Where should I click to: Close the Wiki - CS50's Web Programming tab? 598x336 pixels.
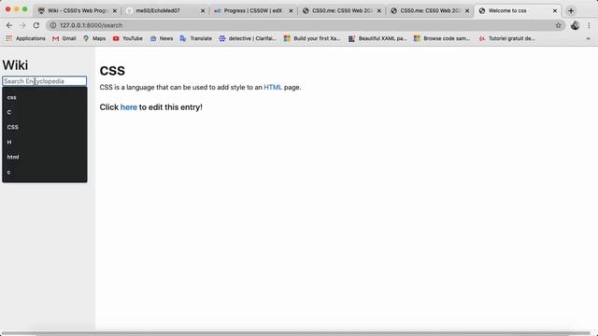[114, 10]
